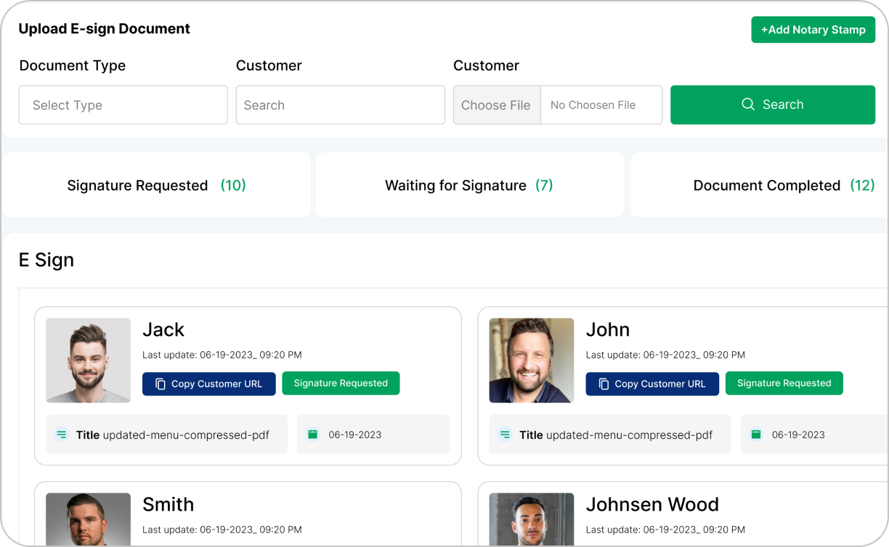
Task: Click the copy icon in John's card
Action: [x=604, y=384]
